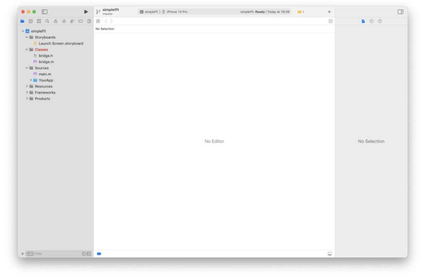This screenshot has height=277, width=425.
Task: Open the Source Control navigator
Action: tap(31, 21)
